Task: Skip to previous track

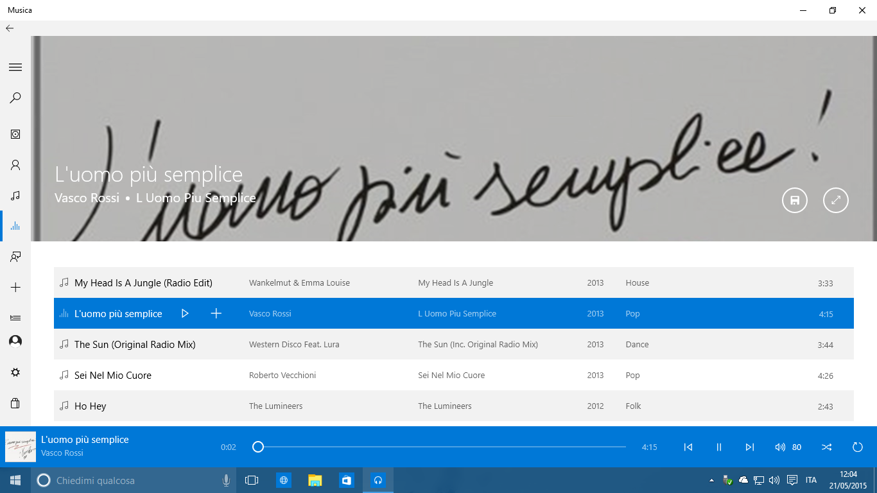Action: (x=688, y=447)
